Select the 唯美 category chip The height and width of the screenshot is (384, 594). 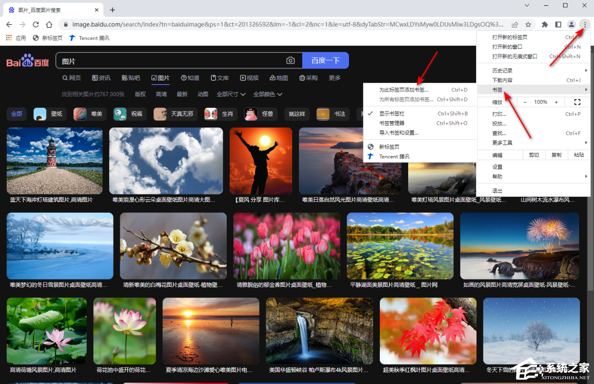90,114
